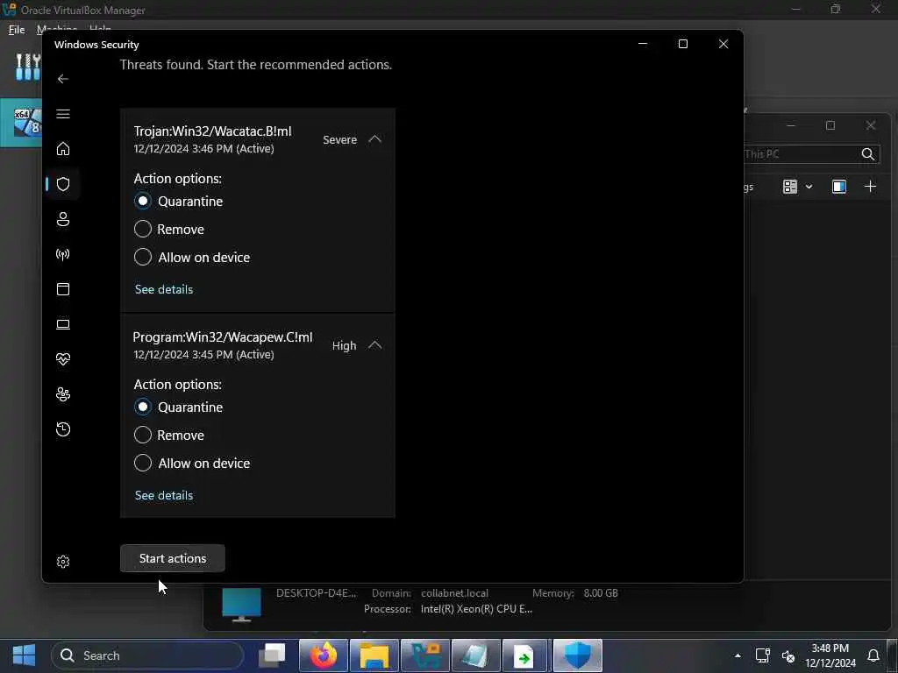Click the search magnifier in the This PC window

(x=867, y=154)
